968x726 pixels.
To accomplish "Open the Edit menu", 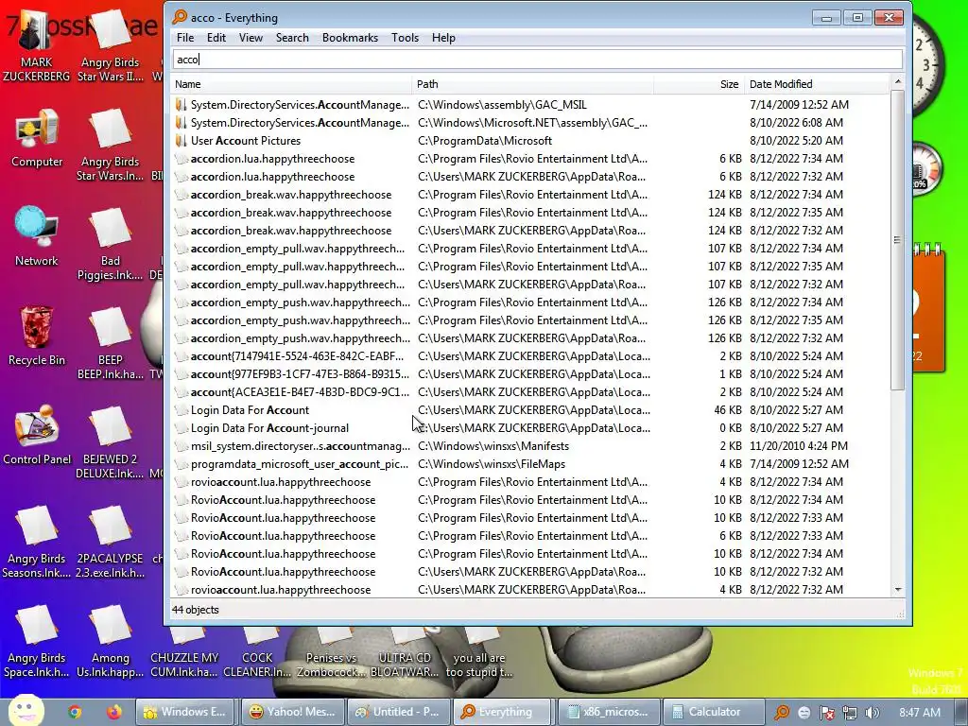I will coord(216,38).
